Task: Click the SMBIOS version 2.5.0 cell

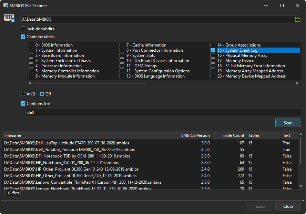Action: click(205, 150)
